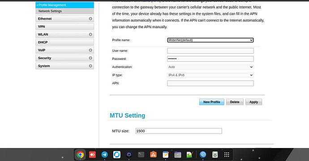309x161 pixels.
Task: Open the VPN sidebar section
Action: point(64,26)
